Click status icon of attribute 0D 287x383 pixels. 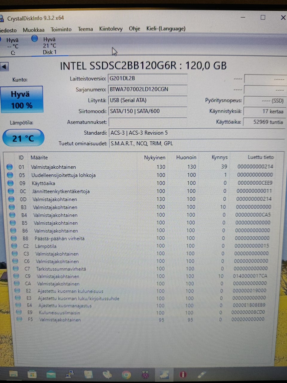tap(12, 199)
